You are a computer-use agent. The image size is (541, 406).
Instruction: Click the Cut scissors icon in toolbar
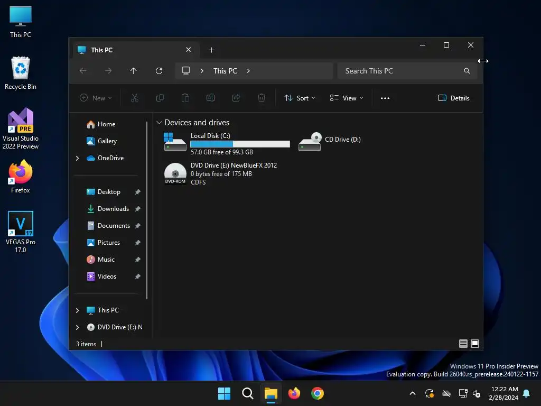coord(135,98)
